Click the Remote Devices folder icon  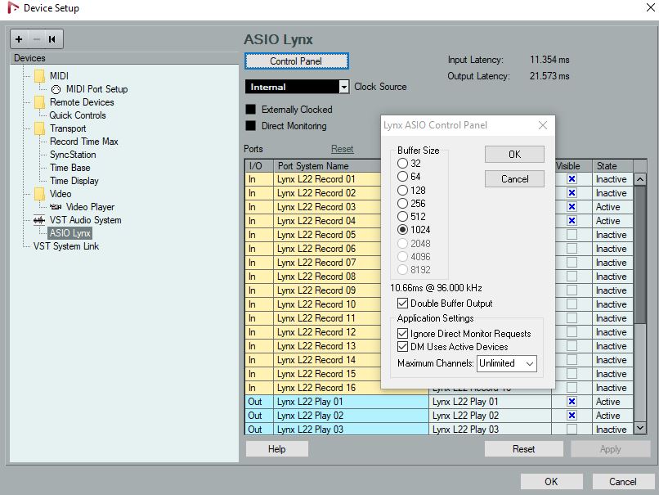[39, 102]
